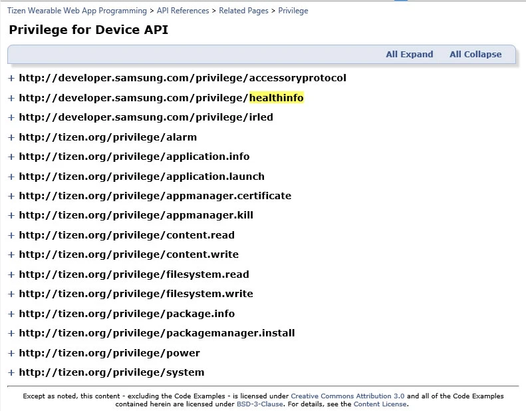Select the package.info privilege text
Viewport: 526px width, 411px height.
click(127, 314)
